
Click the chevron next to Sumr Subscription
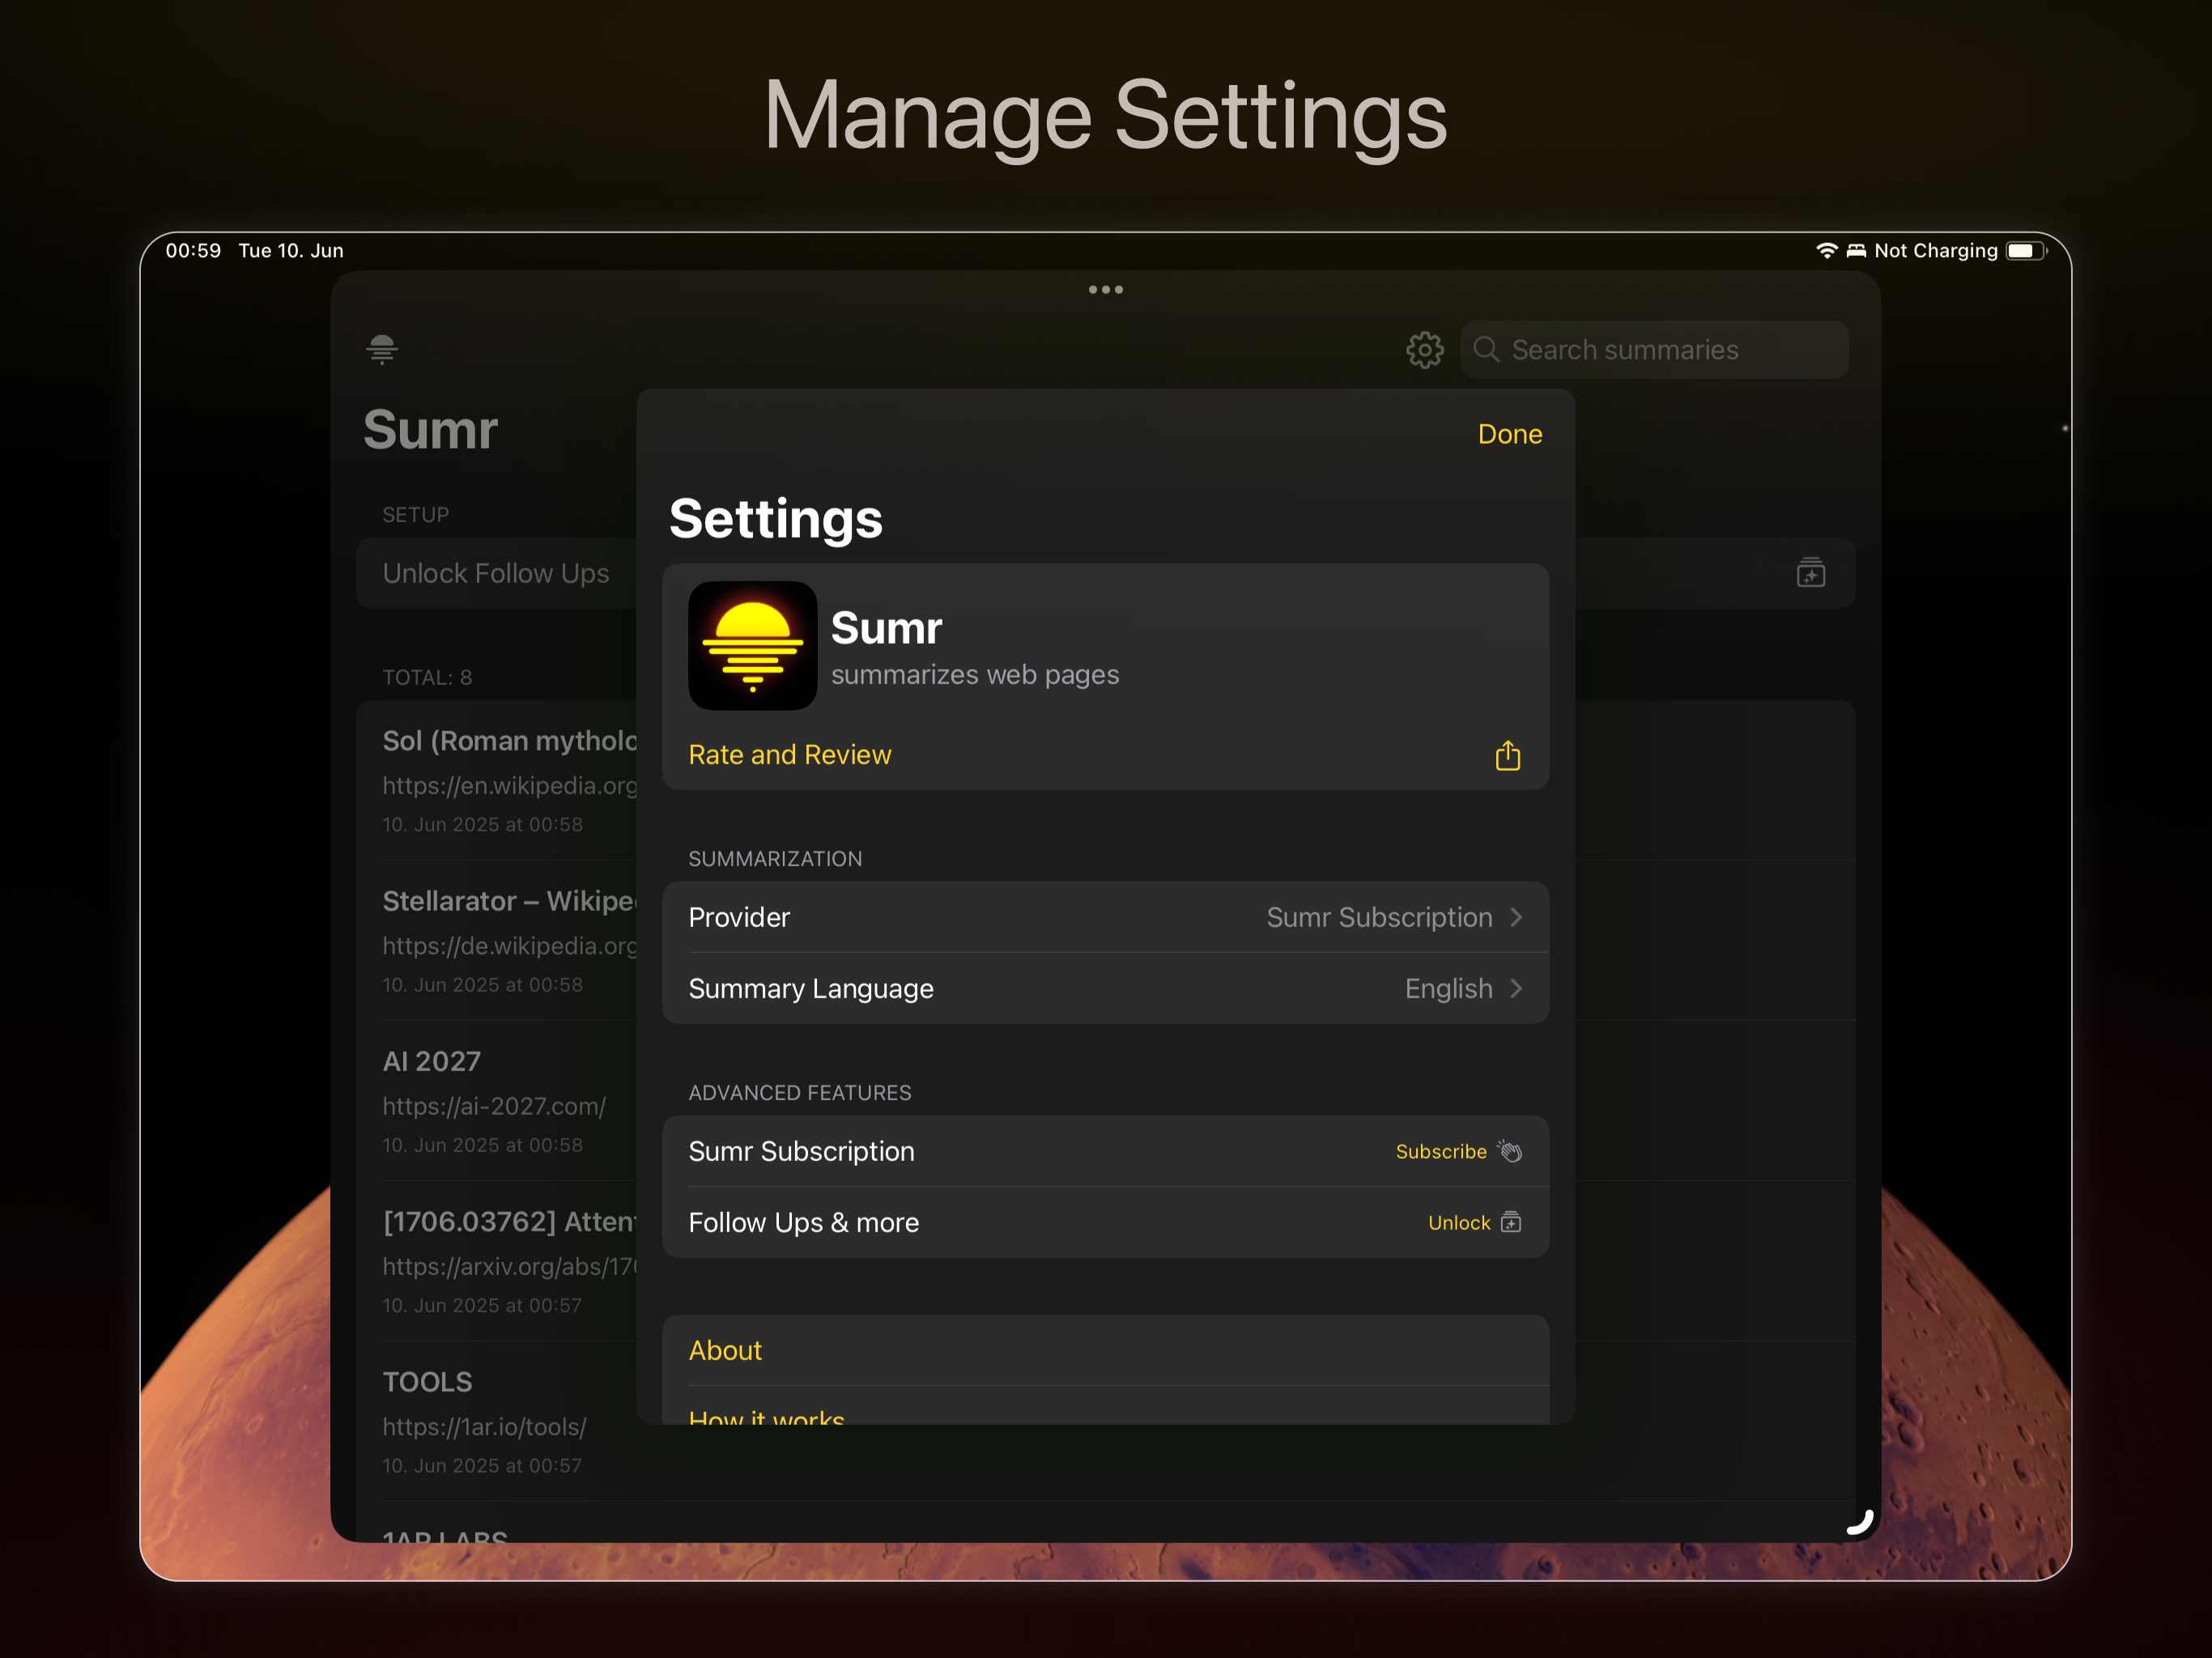1516,917
